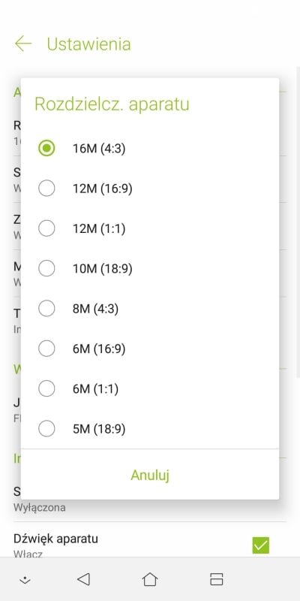Image resolution: width=300 pixels, height=601 pixels.
Task: Tap the Rozdzielcz. aparatu dialog title
Action: [112, 104]
